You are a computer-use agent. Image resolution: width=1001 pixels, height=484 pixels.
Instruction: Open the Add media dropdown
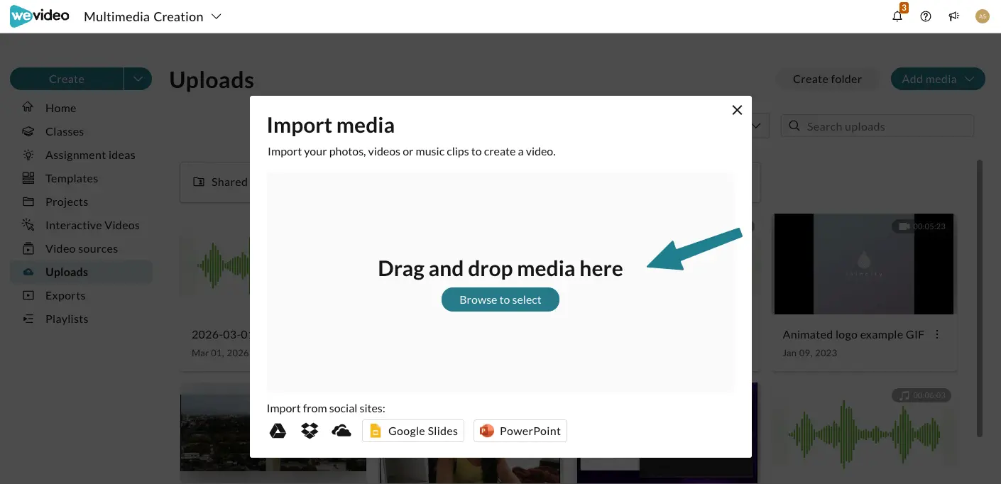pos(938,79)
